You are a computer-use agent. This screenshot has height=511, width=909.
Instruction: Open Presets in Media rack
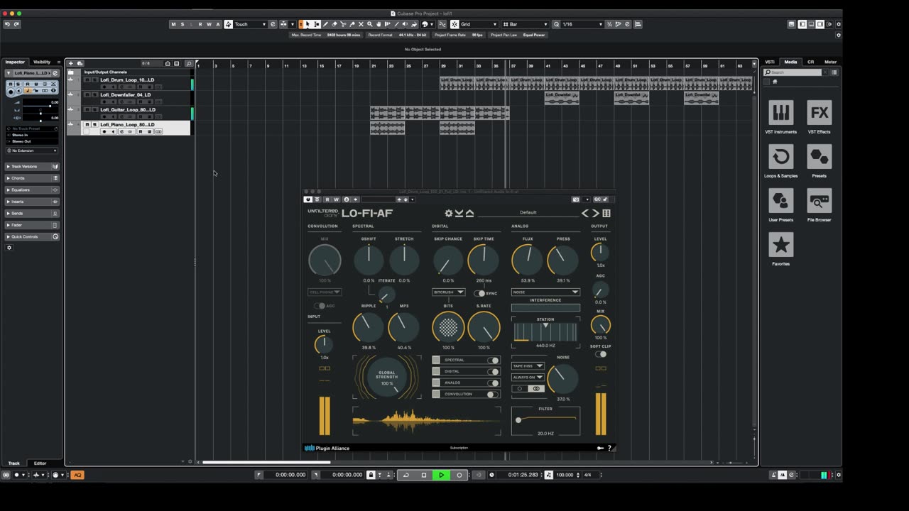pyautogui.click(x=819, y=160)
